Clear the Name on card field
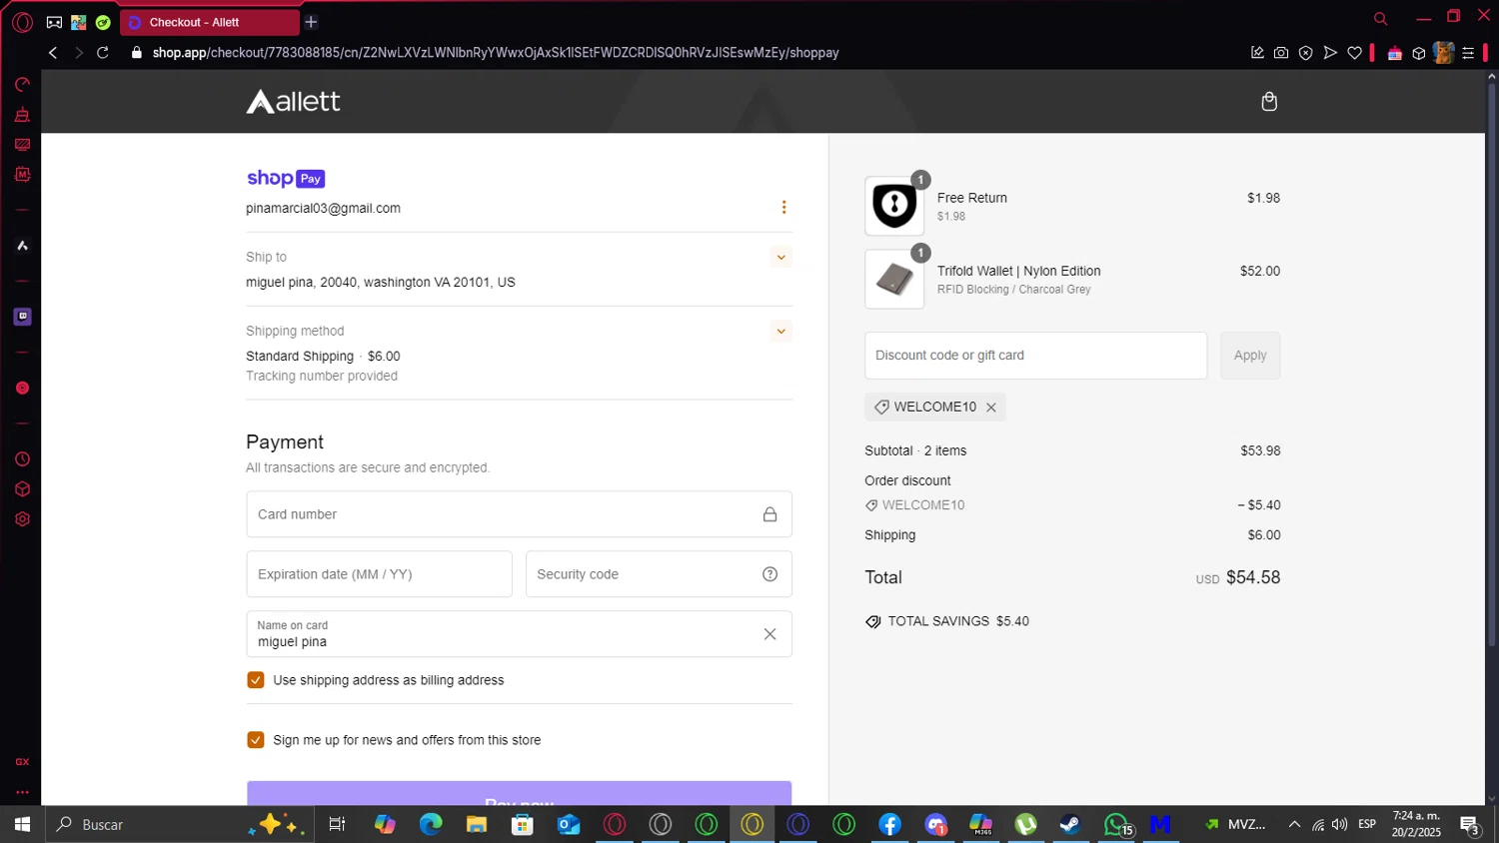The image size is (1499, 843). click(x=769, y=634)
